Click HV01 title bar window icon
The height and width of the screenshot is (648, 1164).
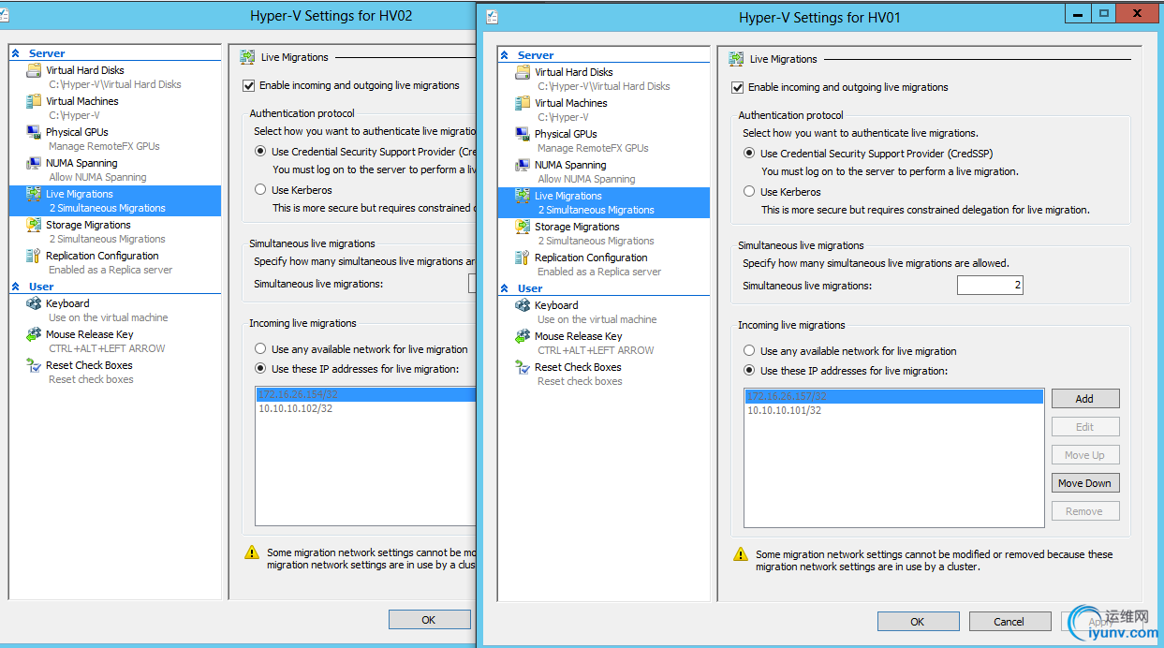[x=493, y=17]
